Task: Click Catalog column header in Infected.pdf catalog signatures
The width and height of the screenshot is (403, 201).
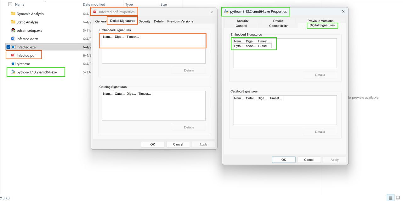Action: click(120, 94)
